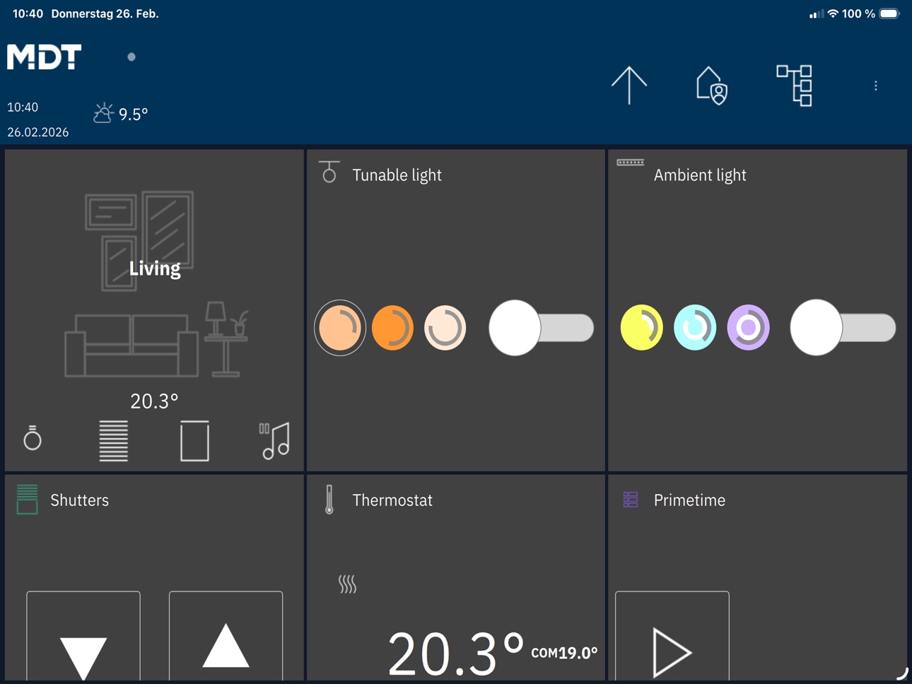This screenshot has height=684, width=912.
Task: Tap the 10:40 clock under MDT logo
Action: pyautogui.click(x=23, y=107)
